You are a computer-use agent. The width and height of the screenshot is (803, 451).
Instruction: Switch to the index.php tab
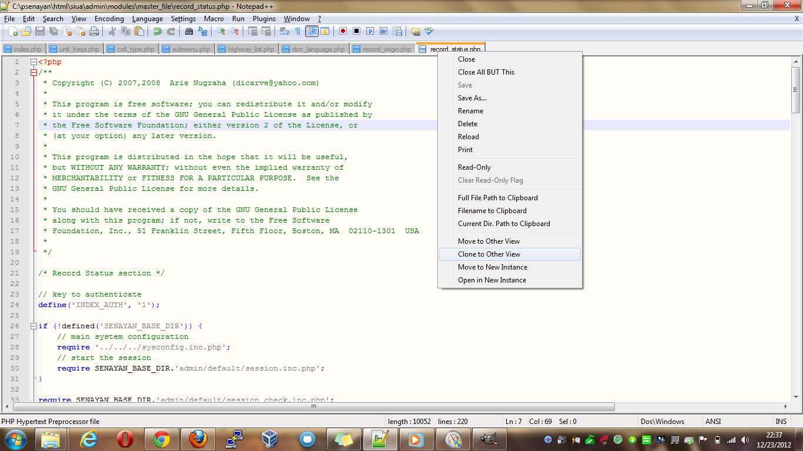point(24,49)
